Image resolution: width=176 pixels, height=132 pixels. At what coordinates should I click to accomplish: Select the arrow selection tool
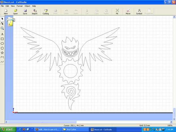2,19
